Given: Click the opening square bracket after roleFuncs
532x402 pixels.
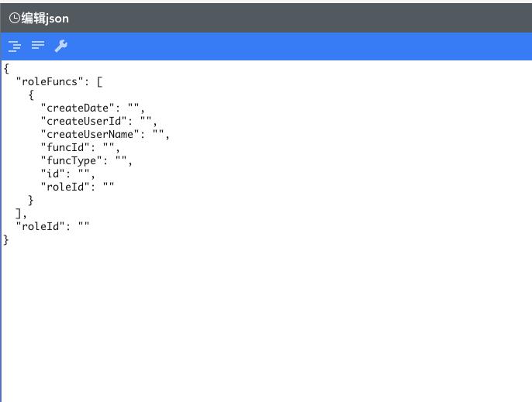Looking at the screenshot, I should pos(99,81).
